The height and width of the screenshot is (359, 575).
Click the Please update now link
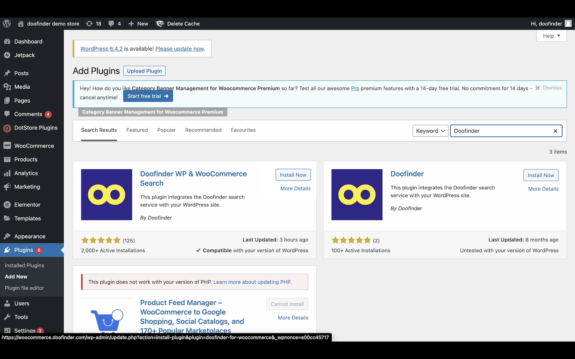click(180, 49)
